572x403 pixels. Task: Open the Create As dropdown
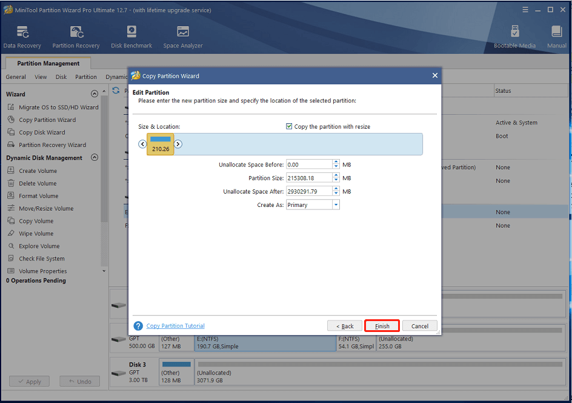pyautogui.click(x=336, y=205)
